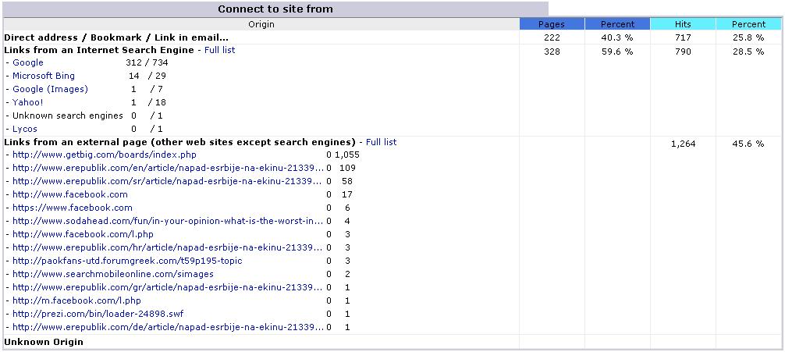Click the blue Pages column header

552,24
